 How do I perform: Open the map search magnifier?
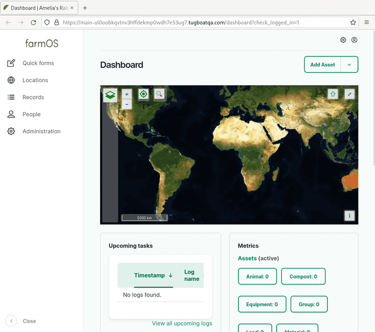point(159,94)
